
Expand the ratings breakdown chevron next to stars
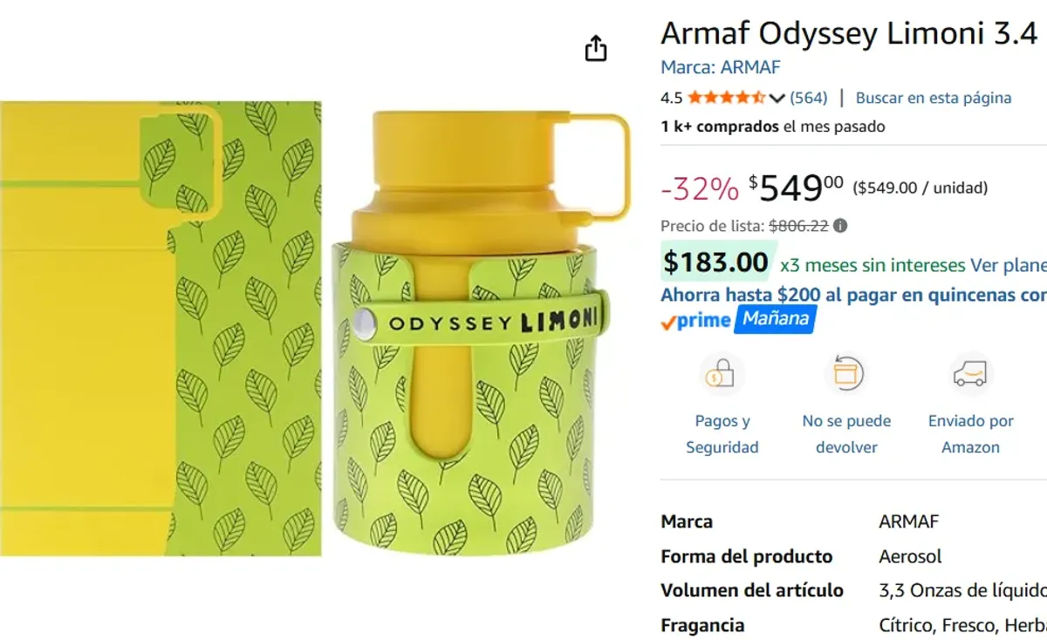777,99
